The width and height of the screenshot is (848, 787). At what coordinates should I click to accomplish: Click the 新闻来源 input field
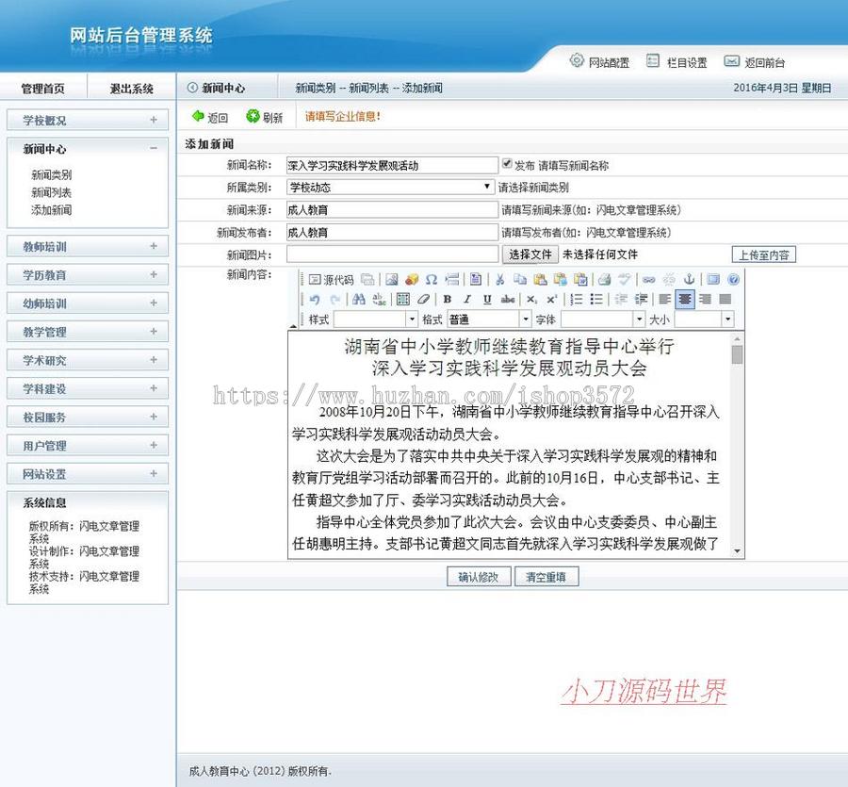pos(392,210)
